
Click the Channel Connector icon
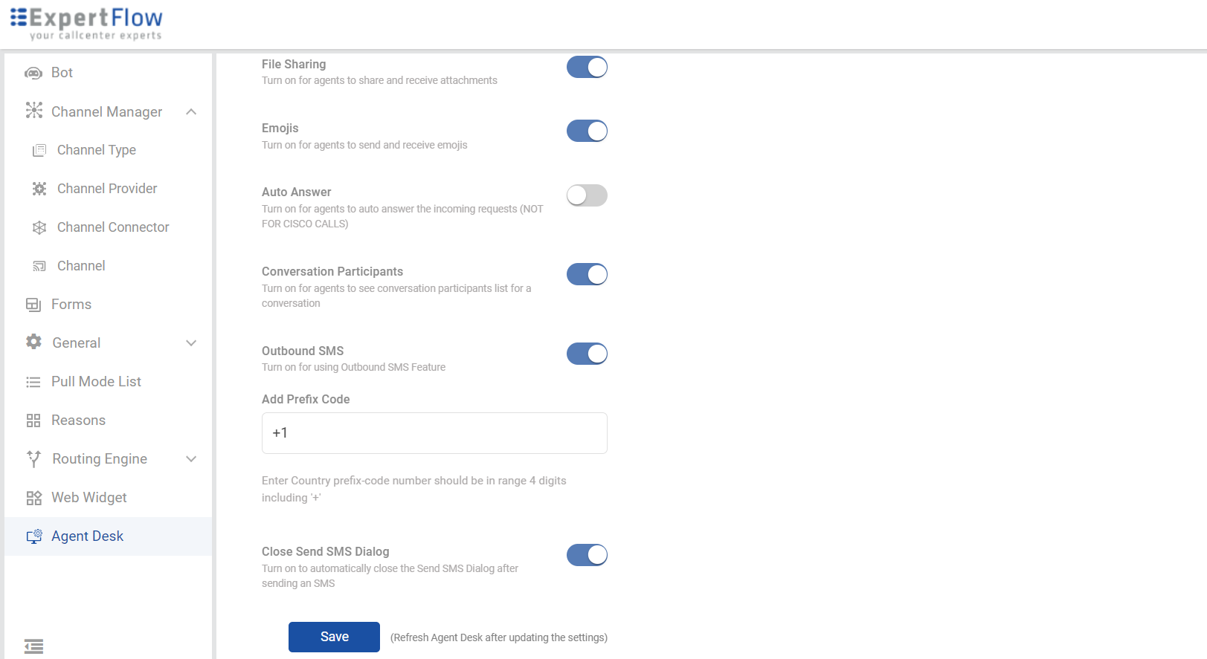tap(39, 227)
